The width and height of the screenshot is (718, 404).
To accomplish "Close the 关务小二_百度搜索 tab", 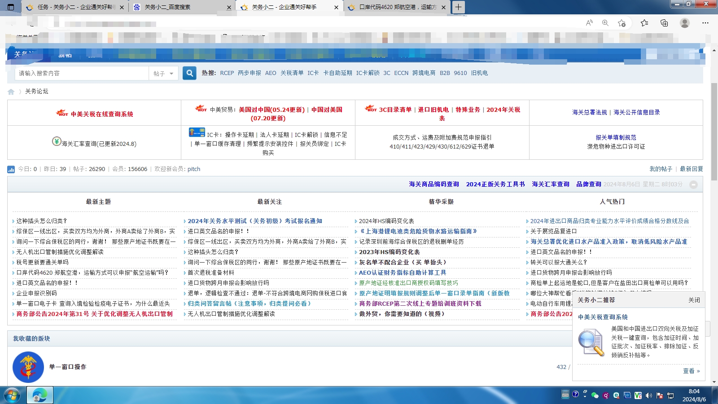I will (x=229, y=7).
